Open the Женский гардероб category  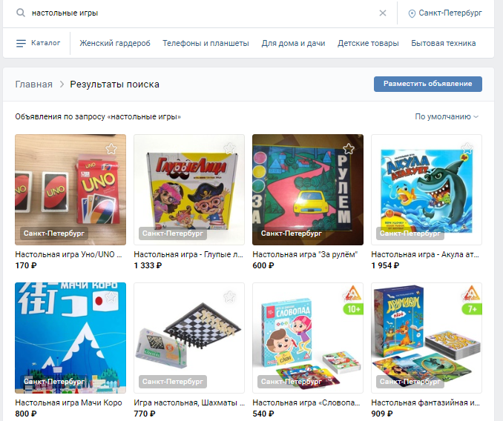pyautogui.click(x=115, y=43)
